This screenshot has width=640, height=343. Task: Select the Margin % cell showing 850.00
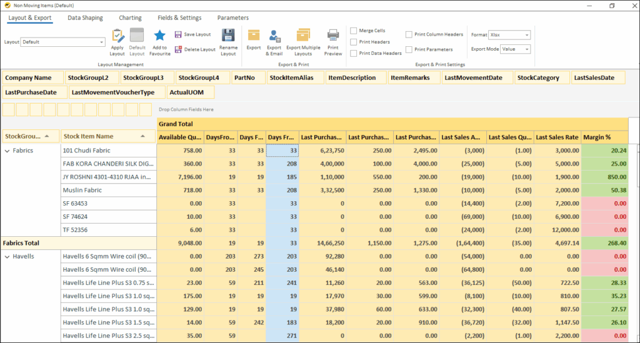pyautogui.click(x=604, y=177)
